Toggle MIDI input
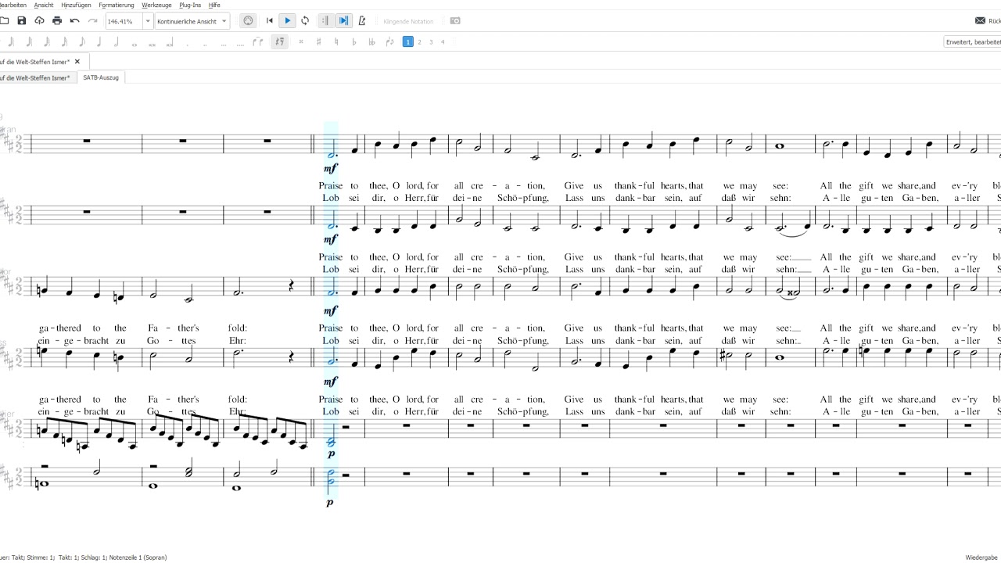Image resolution: width=1001 pixels, height=563 pixels. (248, 21)
